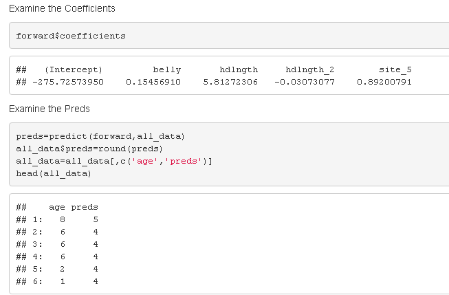This screenshot has width=449, height=295.
Task: Click the 'Examine the Preds' heading
Action: coord(50,109)
